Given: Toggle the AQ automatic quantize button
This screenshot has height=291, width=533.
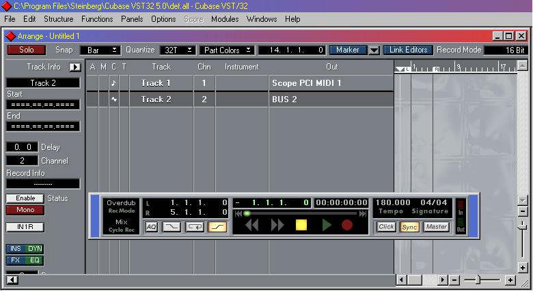Looking at the screenshot, I should coord(151,227).
